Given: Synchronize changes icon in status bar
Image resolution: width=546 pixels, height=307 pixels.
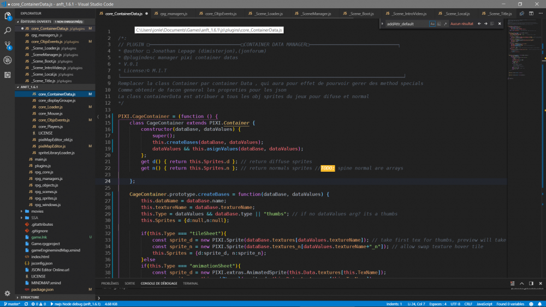Looking at the screenshot, I should coord(26,304).
